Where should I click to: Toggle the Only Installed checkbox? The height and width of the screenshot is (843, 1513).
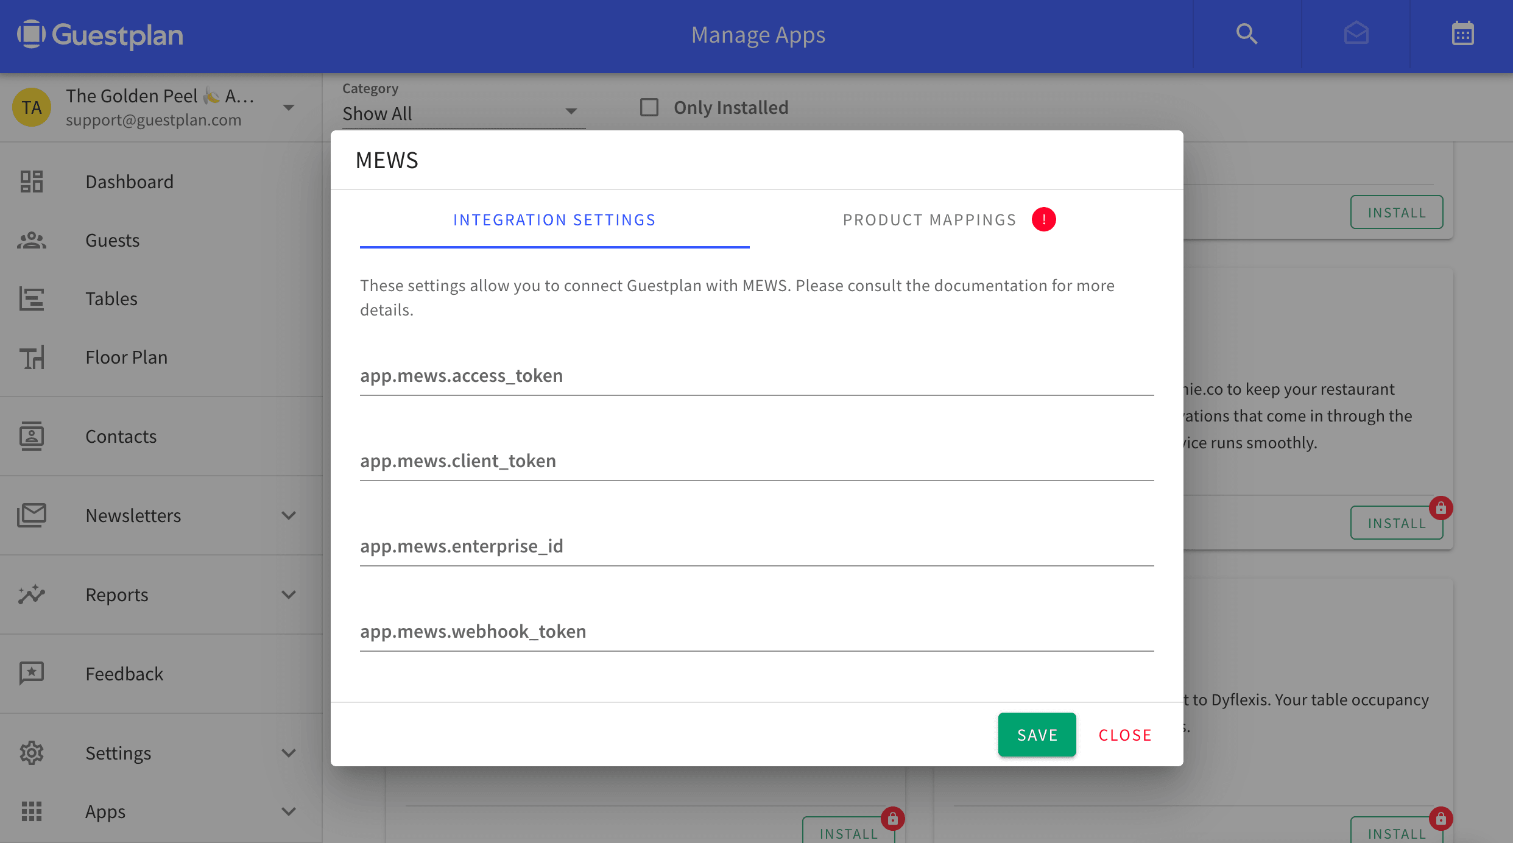click(649, 107)
